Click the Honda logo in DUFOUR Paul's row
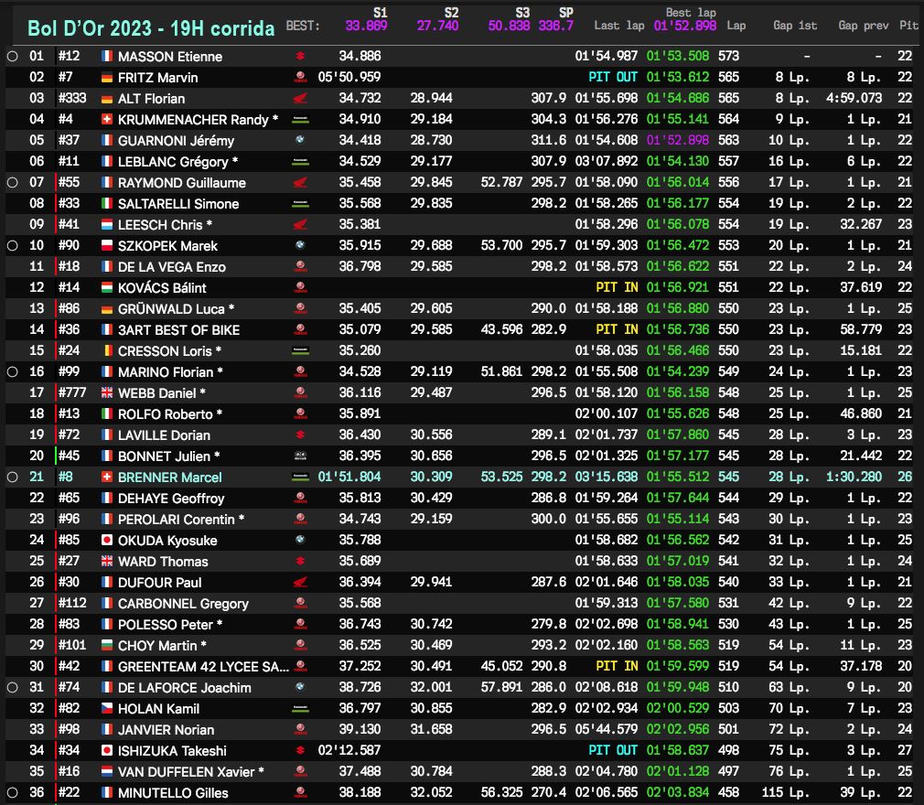The width and height of the screenshot is (924, 805). pyautogui.click(x=301, y=582)
